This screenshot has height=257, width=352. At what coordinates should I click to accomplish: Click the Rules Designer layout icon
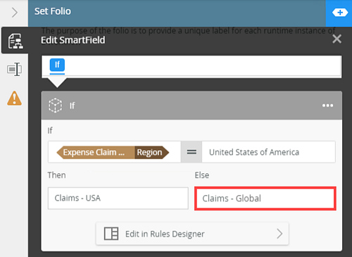coord(111,234)
